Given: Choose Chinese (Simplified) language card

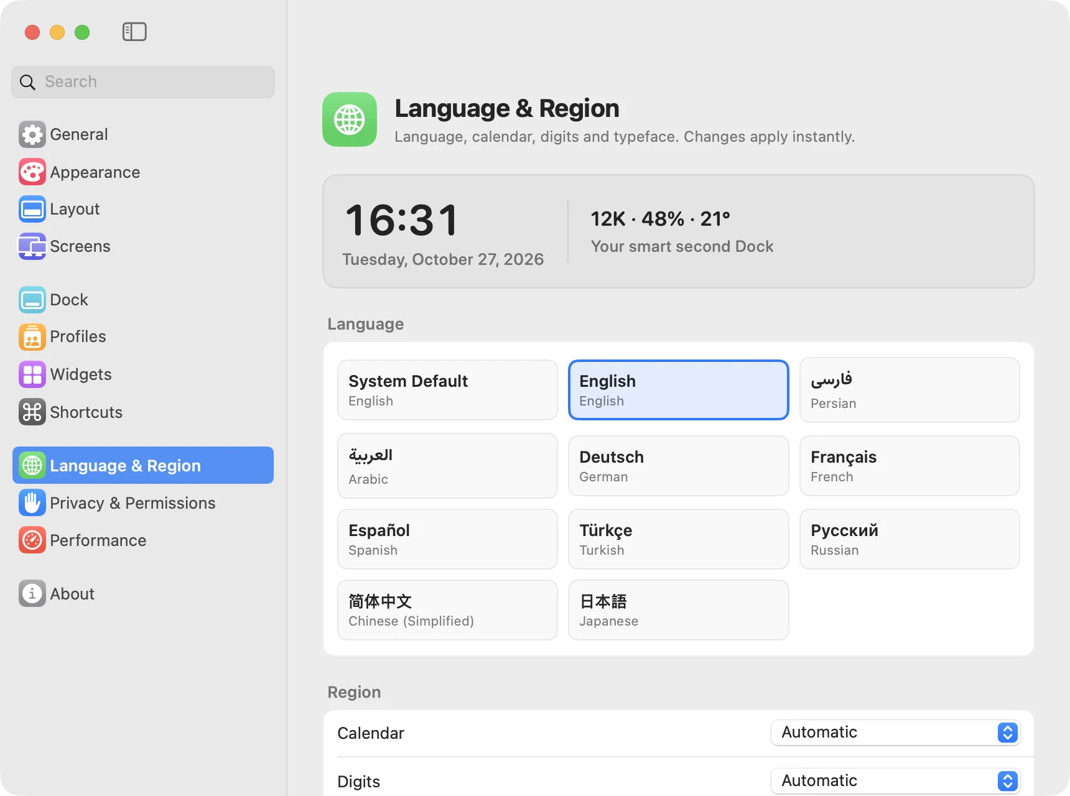Looking at the screenshot, I should pyautogui.click(x=447, y=610).
